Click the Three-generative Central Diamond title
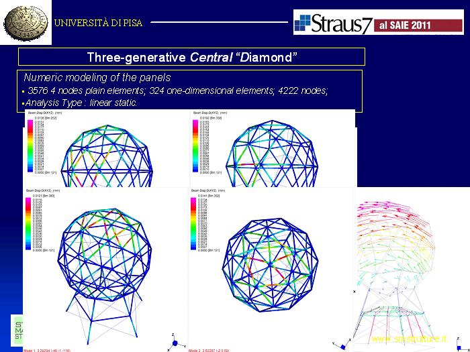The height and width of the screenshot is (352, 470). tap(192, 57)
